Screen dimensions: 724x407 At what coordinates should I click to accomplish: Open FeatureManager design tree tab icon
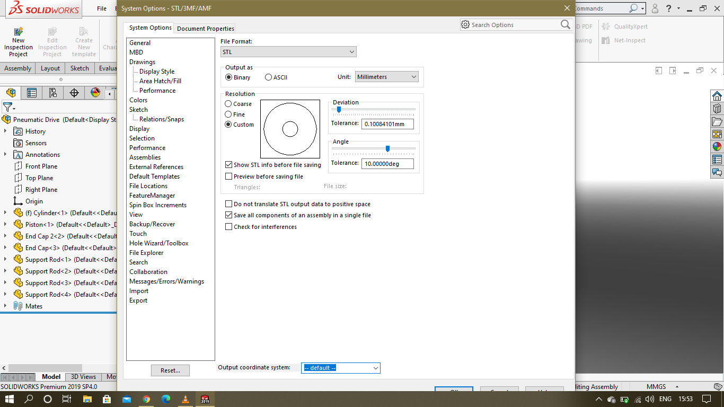click(11, 93)
